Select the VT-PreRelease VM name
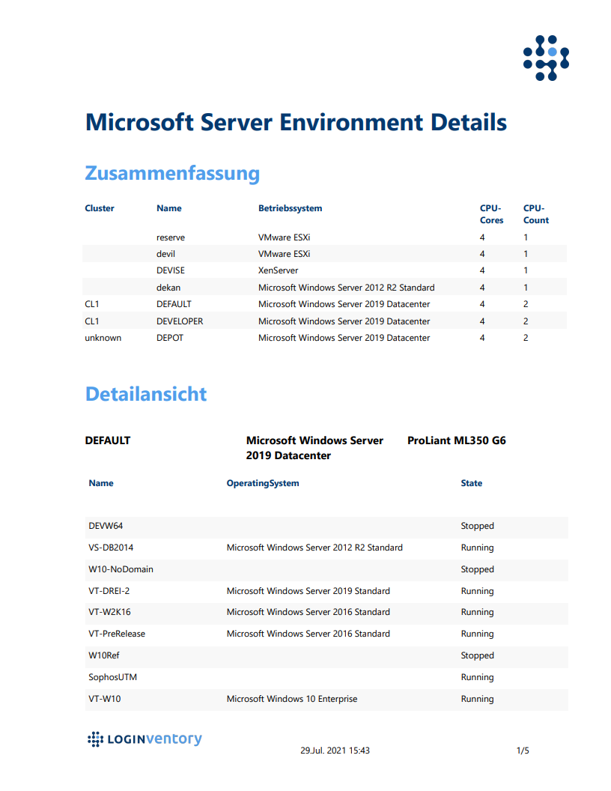Viewport: 611px width, 791px height. point(117,634)
